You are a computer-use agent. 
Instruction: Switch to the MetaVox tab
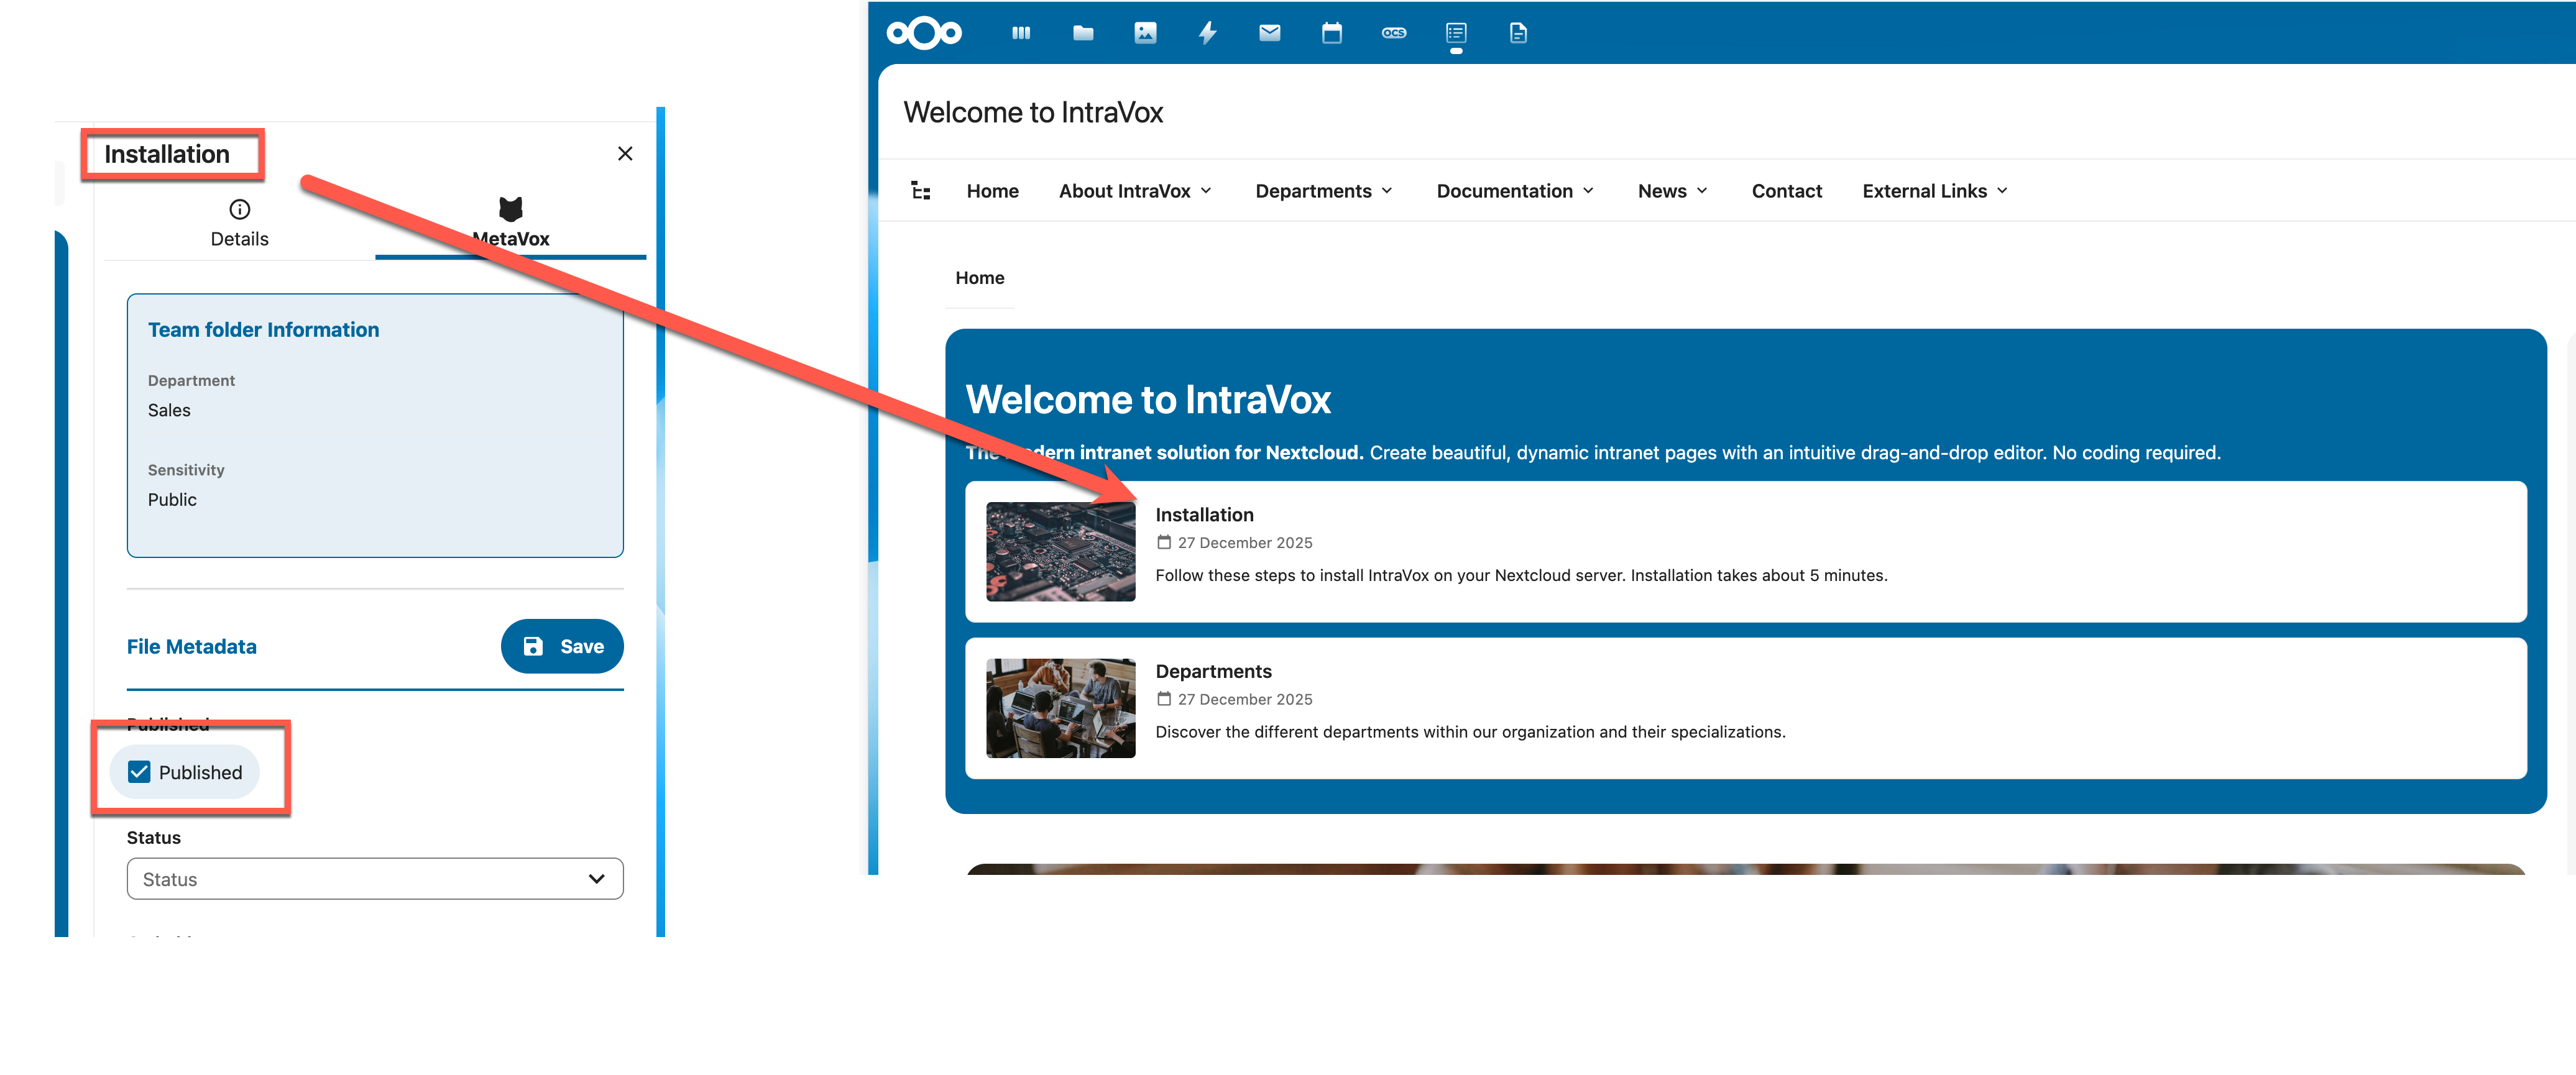pos(511,224)
